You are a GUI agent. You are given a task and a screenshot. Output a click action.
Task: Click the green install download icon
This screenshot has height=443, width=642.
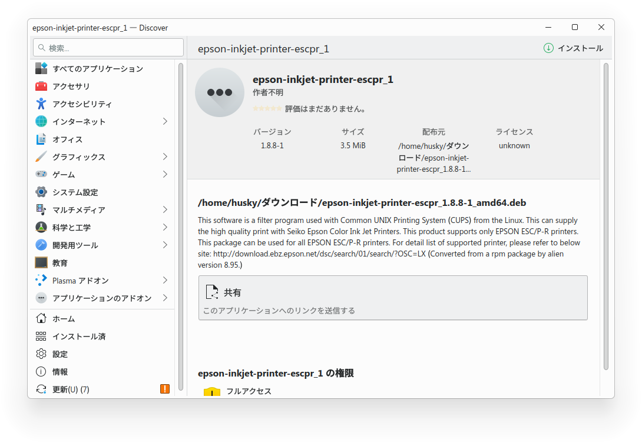click(549, 48)
